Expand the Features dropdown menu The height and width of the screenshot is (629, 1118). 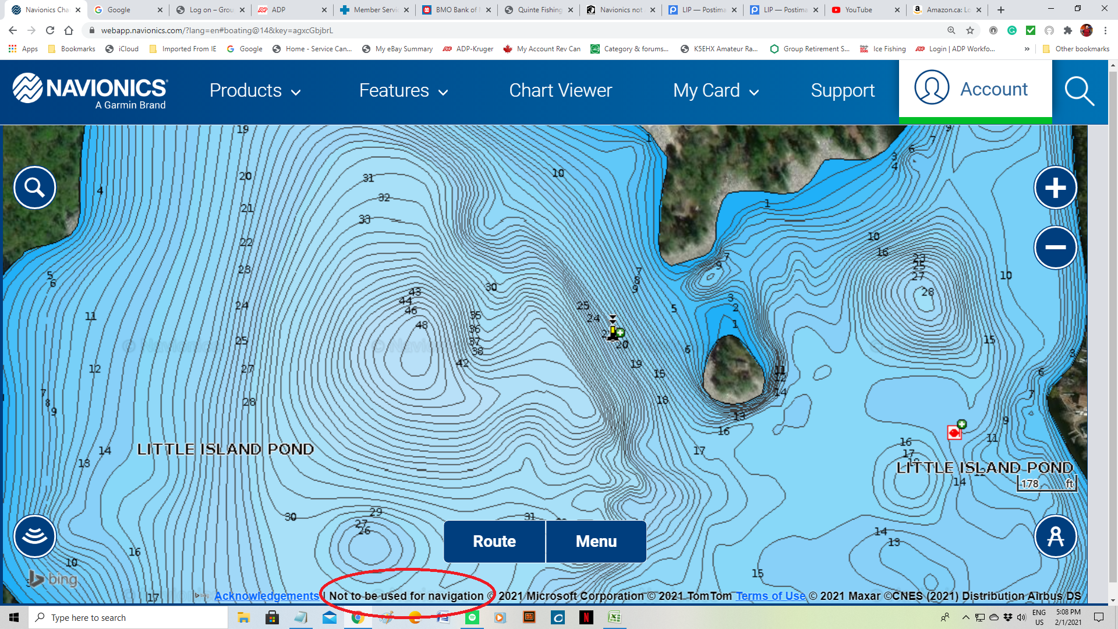[404, 91]
